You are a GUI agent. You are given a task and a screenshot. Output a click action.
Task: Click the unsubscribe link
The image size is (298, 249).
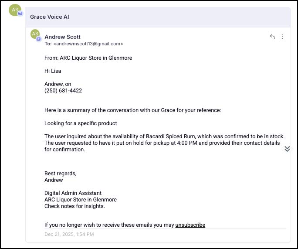(190, 225)
